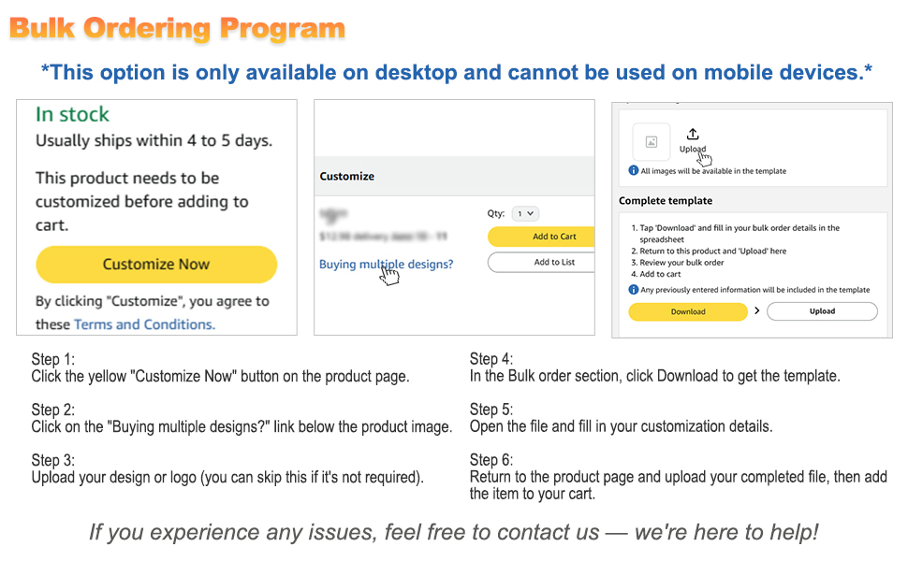This screenshot has height=561, width=908.
Task: Click the Bulk Ordering Program title
Action: 177,28
